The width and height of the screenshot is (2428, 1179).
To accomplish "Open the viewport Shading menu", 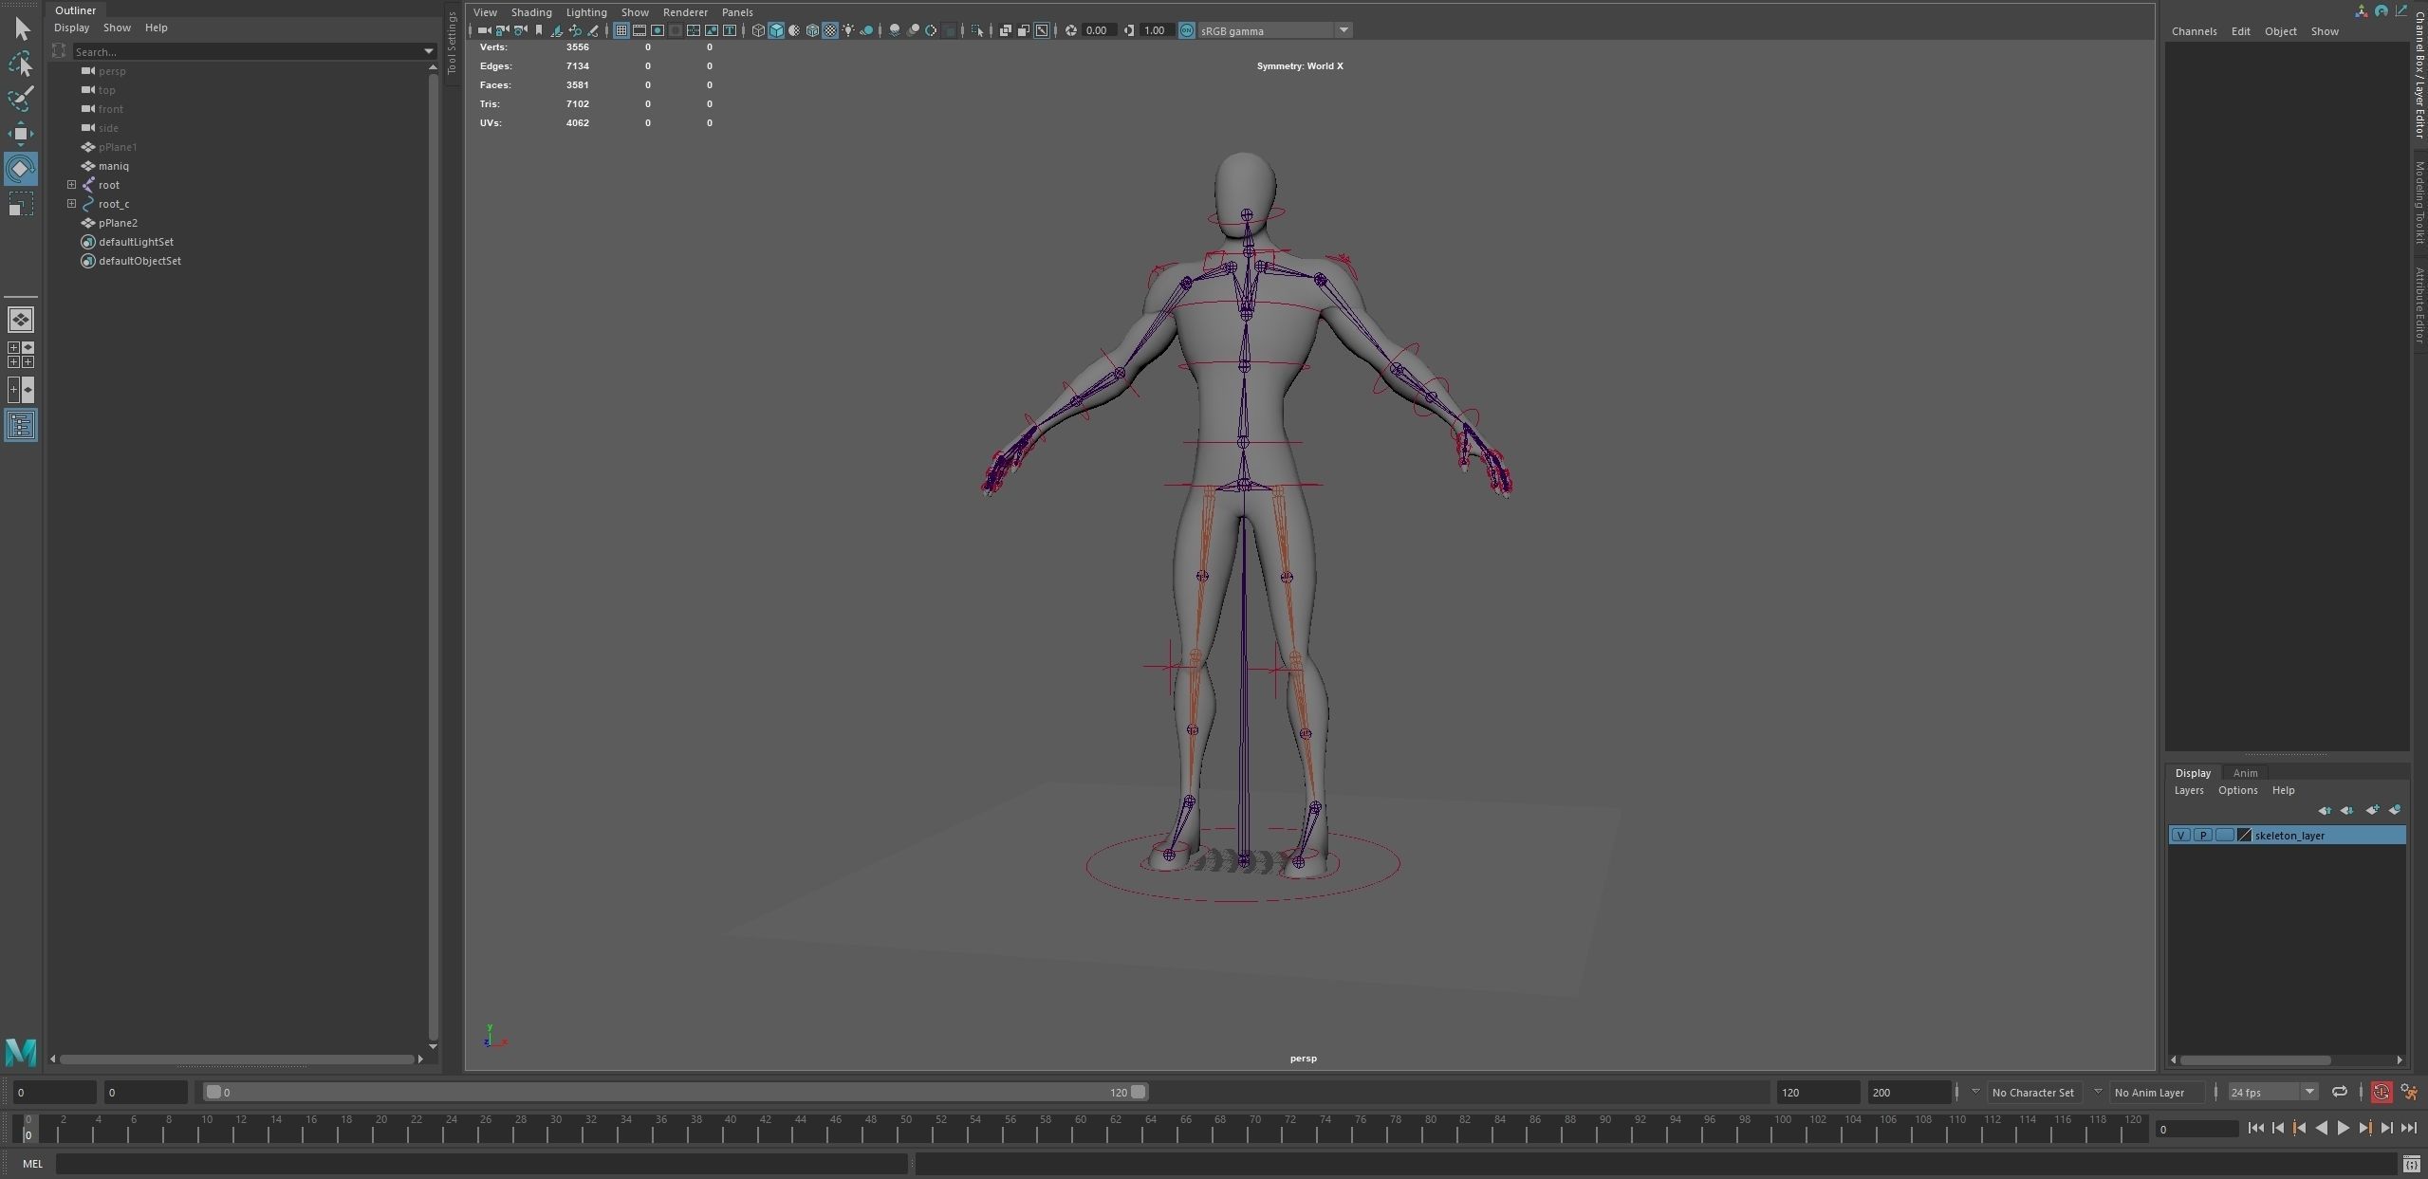I will [531, 12].
